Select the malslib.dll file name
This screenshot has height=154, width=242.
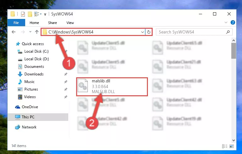click(101, 81)
